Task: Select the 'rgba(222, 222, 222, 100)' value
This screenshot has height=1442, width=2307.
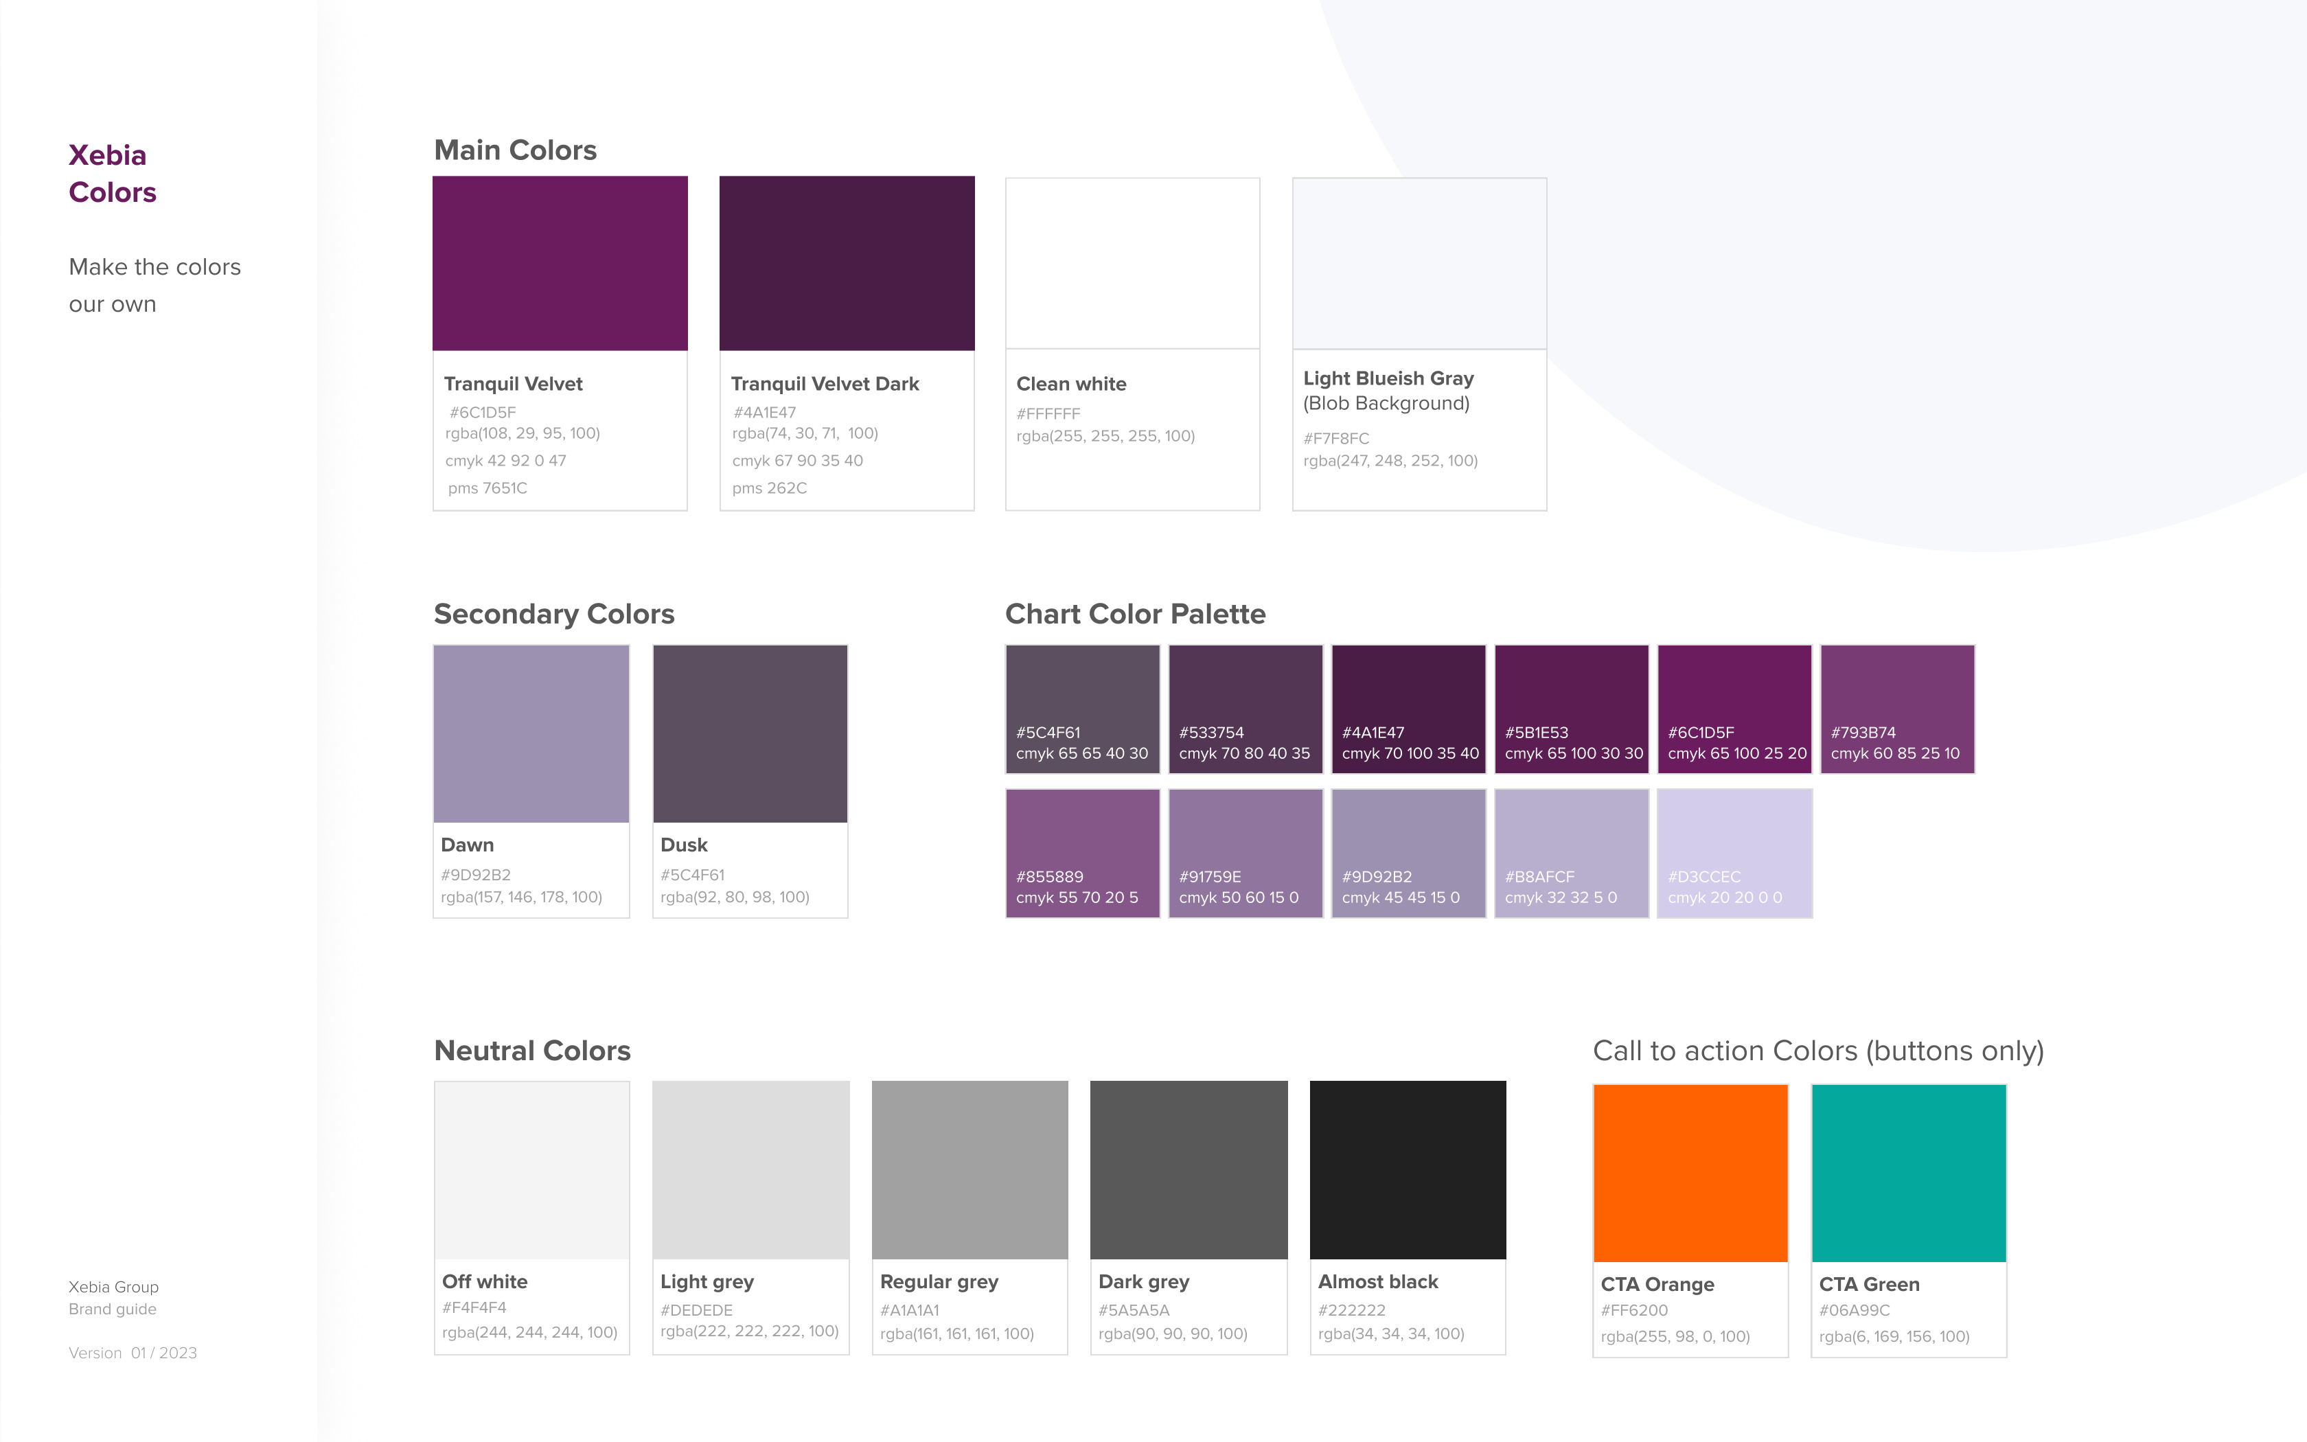Action: pos(749,1331)
